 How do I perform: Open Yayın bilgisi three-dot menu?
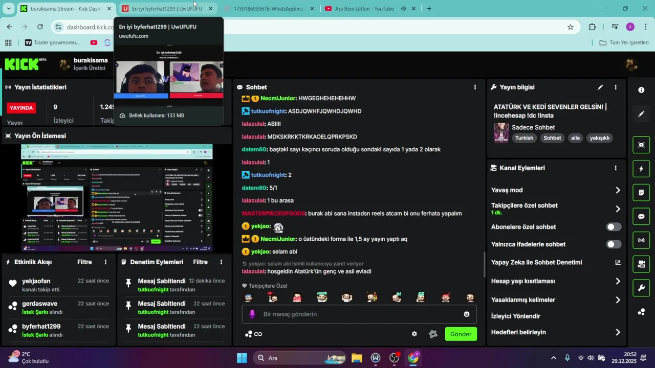(x=616, y=87)
